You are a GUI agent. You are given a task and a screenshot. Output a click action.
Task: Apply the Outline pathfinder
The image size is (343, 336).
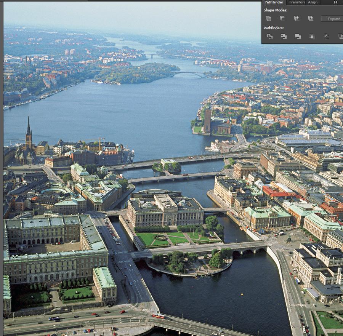(x=326, y=37)
